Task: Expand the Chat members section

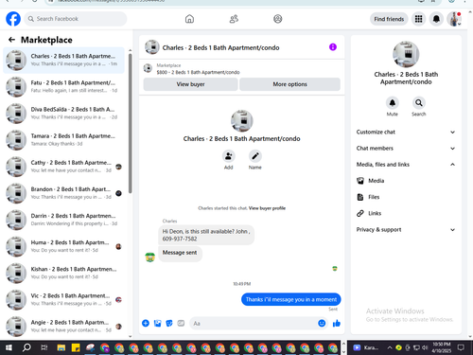Action: 406,149
